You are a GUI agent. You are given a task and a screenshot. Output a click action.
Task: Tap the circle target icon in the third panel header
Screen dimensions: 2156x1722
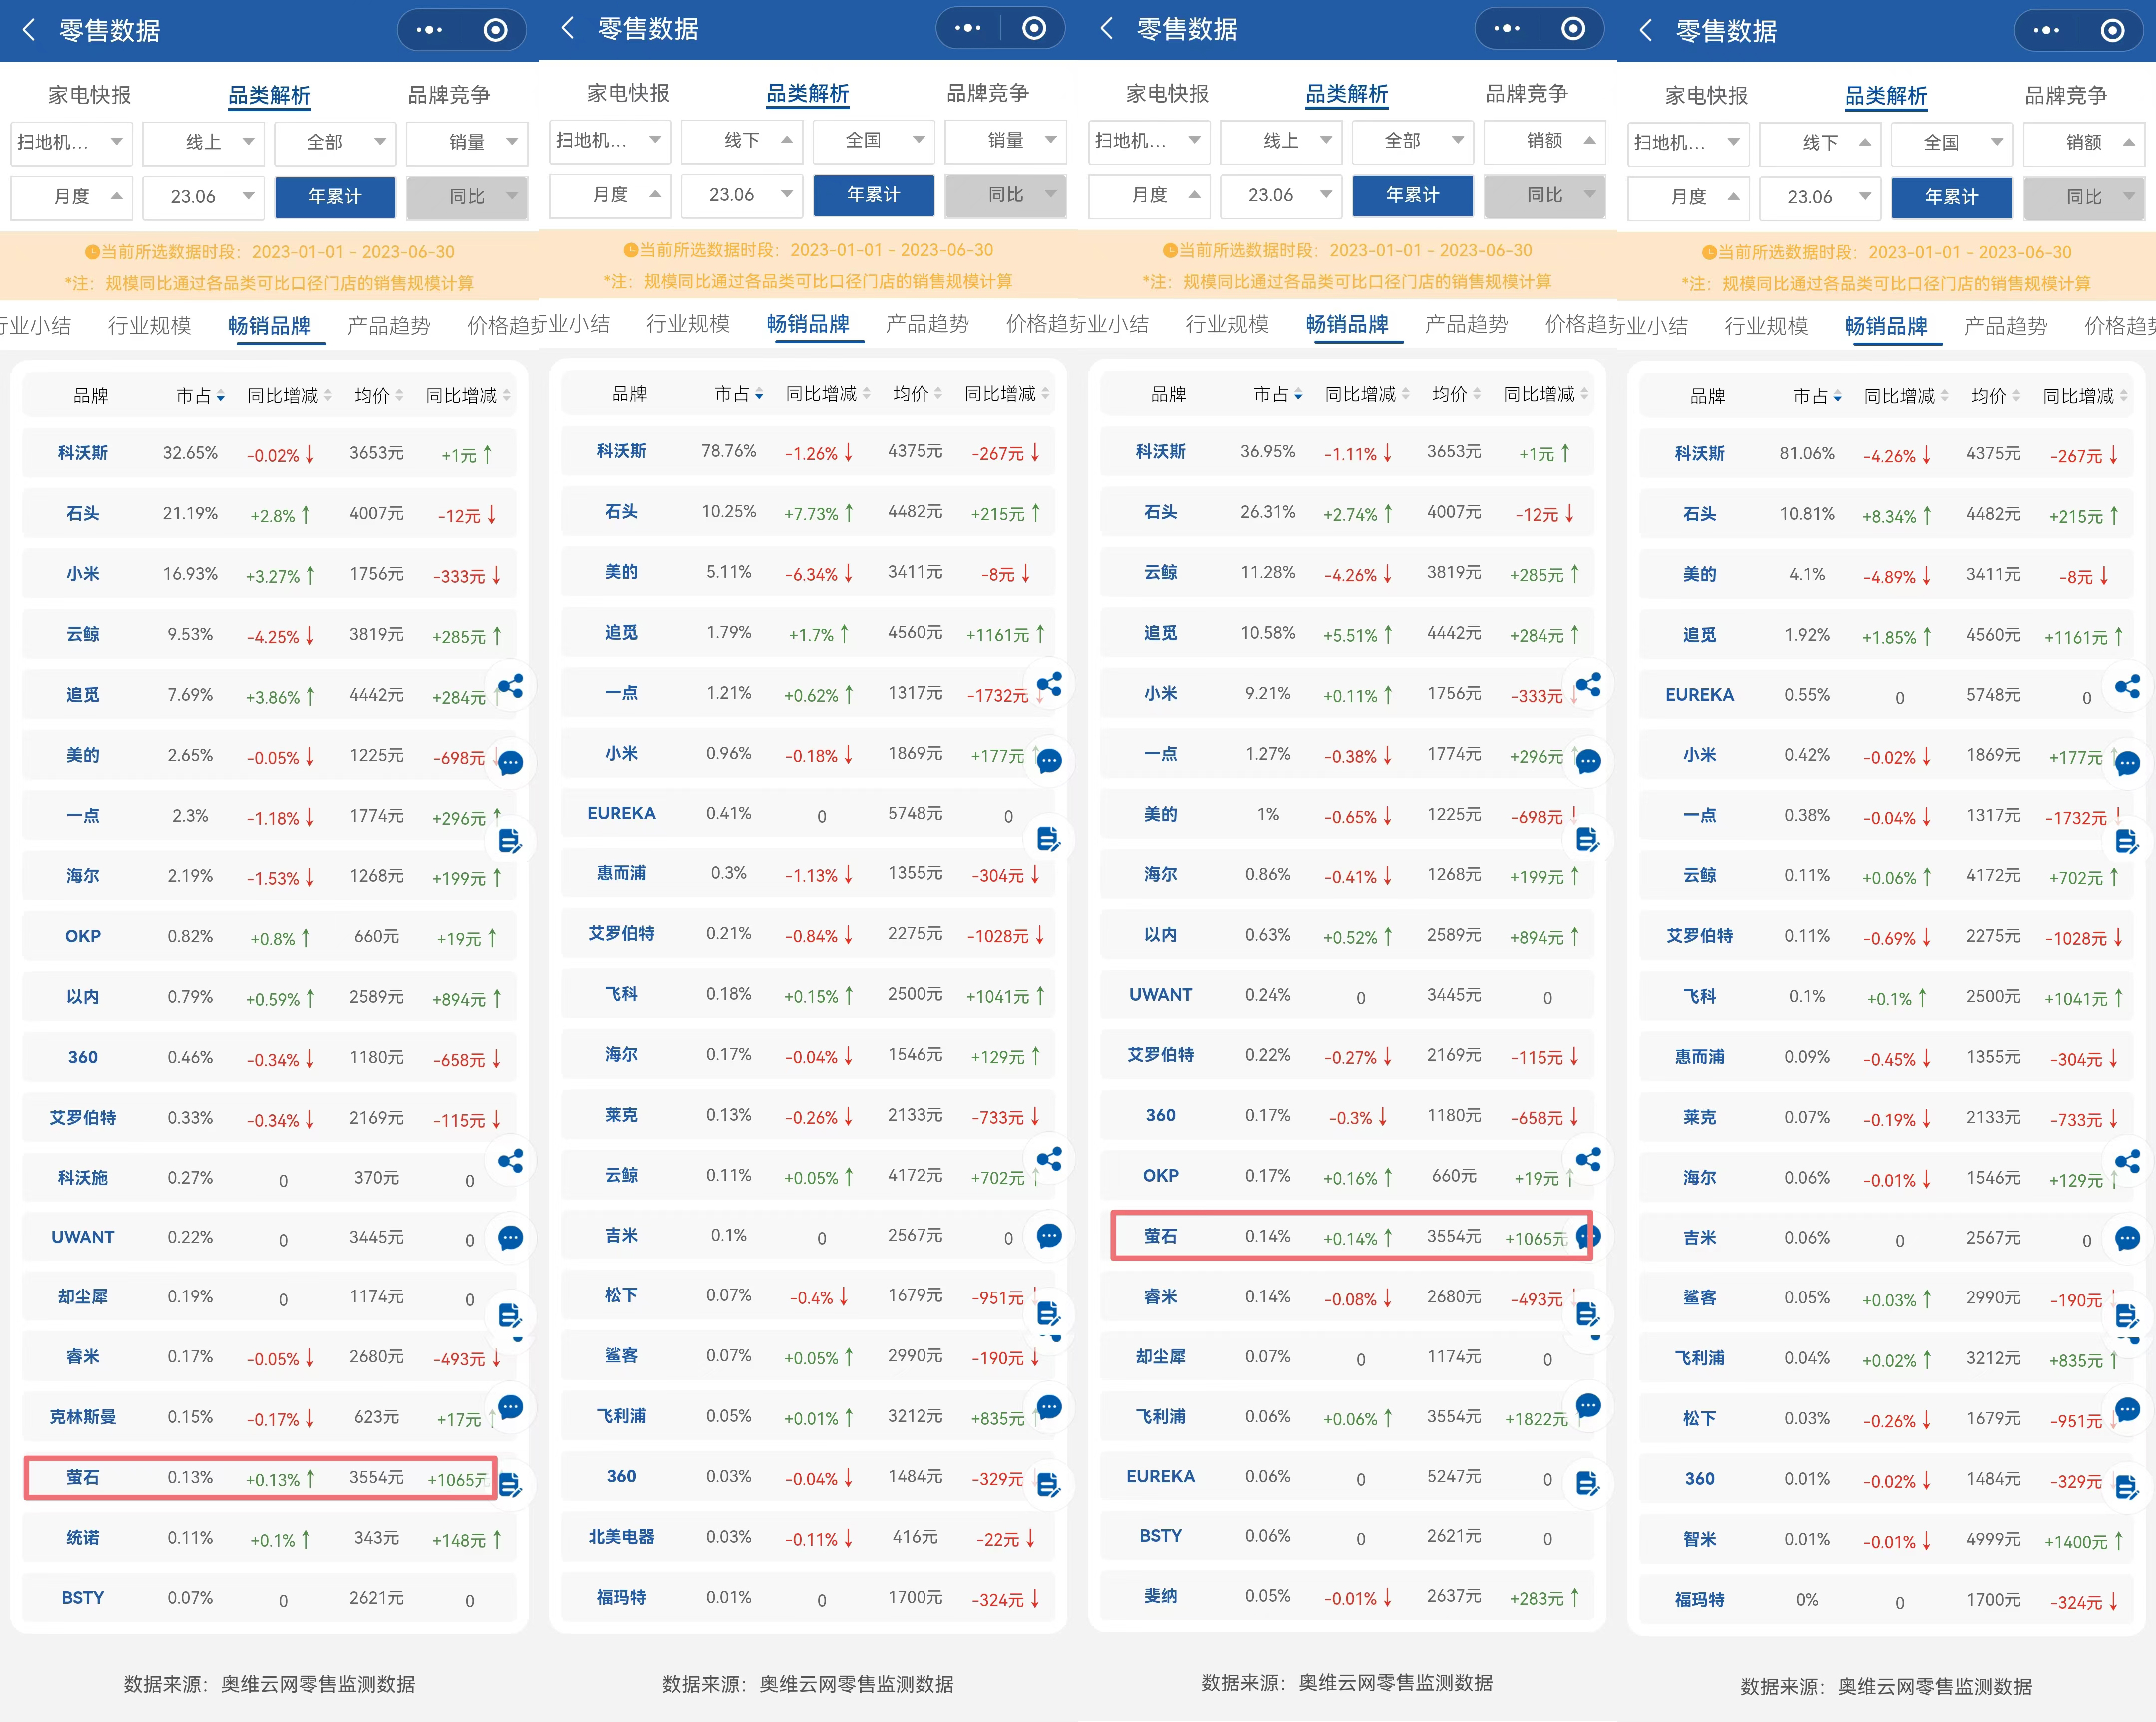(x=1573, y=28)
